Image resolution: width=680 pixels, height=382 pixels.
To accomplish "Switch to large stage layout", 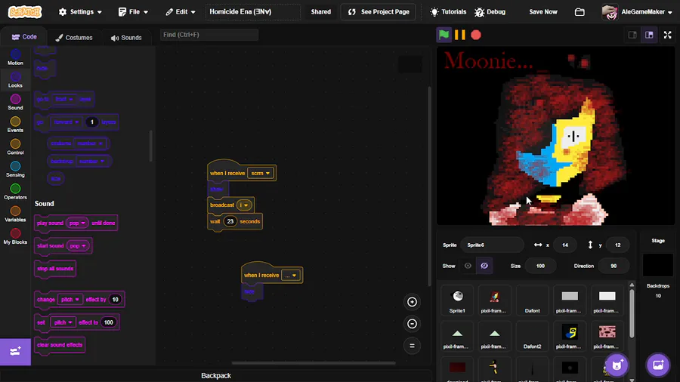I will click(649, 35).
